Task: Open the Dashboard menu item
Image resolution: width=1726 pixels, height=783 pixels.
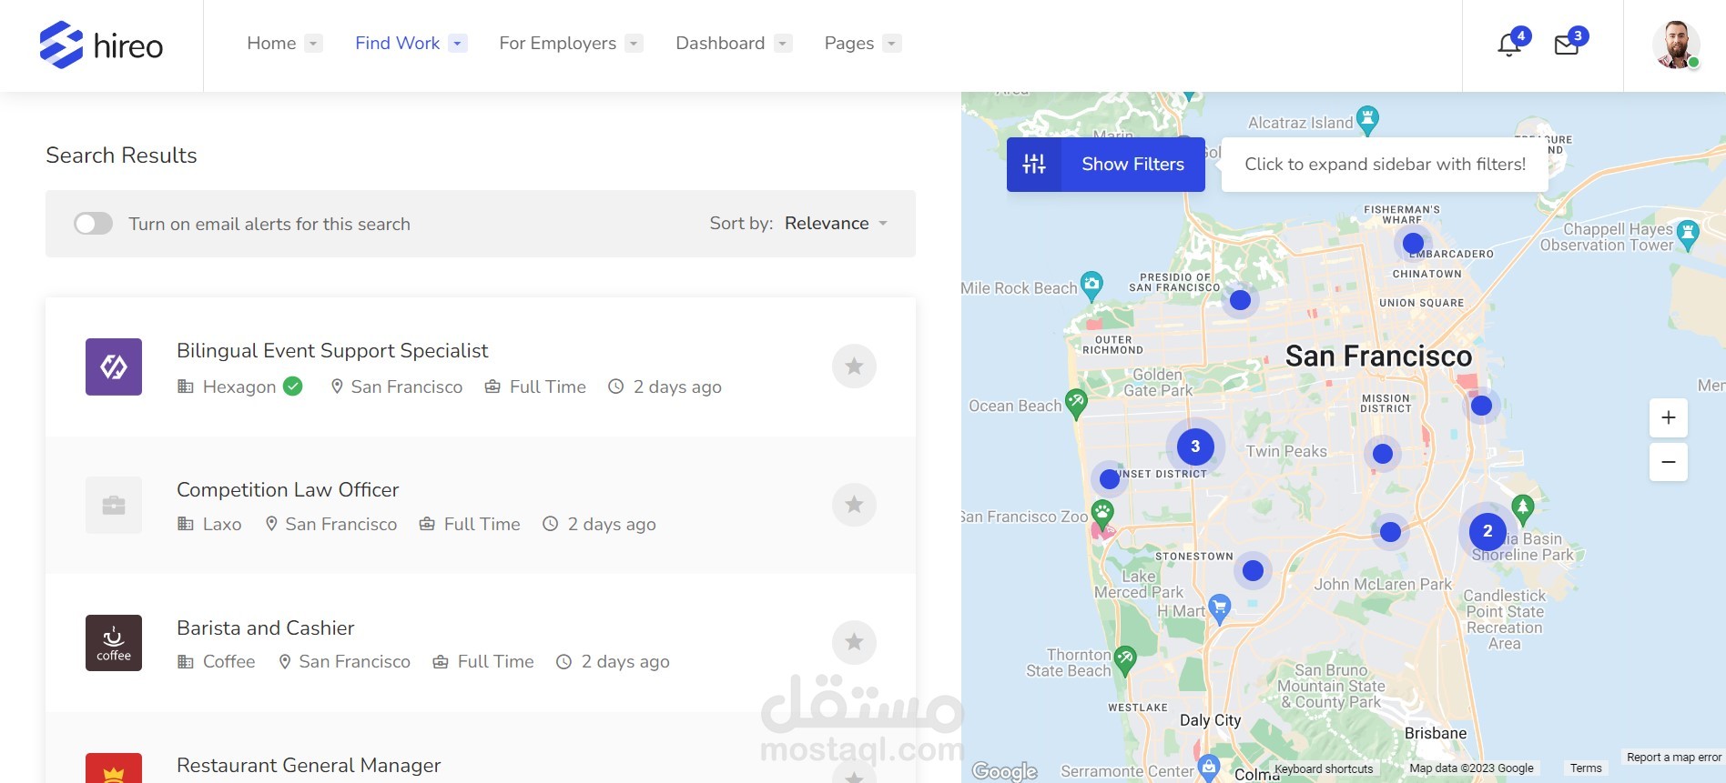Action: pos(720,44)
